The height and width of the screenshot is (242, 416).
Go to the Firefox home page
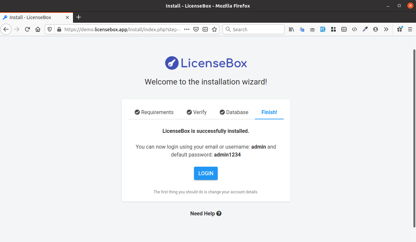38,29
